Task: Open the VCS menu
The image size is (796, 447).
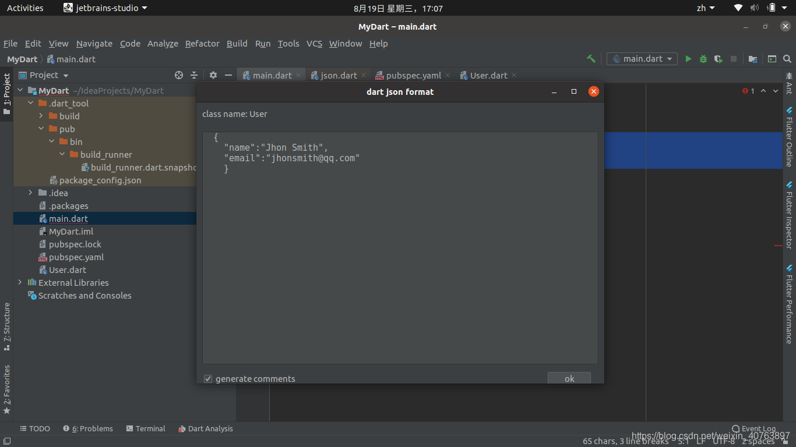Action: [314, 44]
